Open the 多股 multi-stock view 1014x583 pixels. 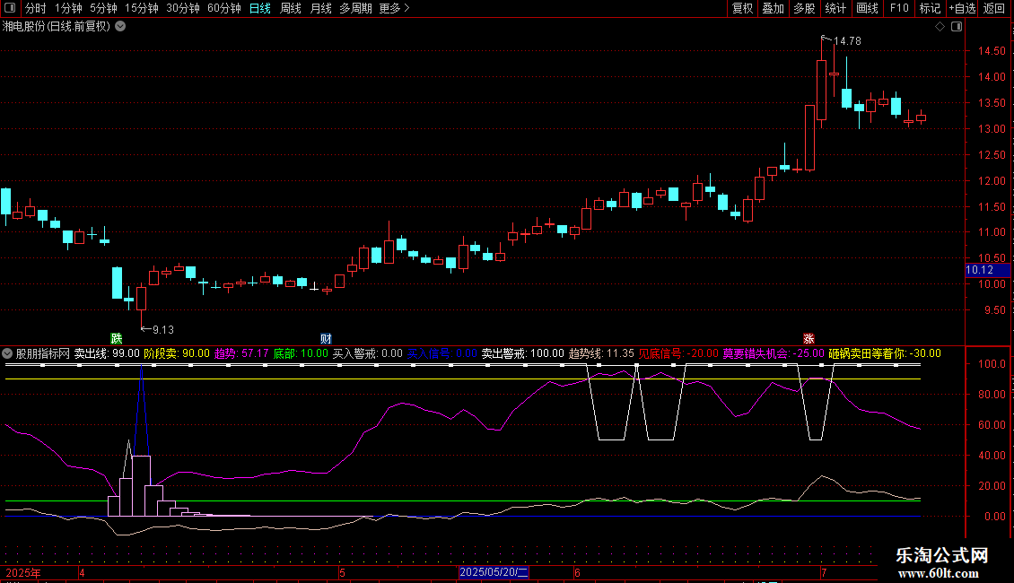805,8
